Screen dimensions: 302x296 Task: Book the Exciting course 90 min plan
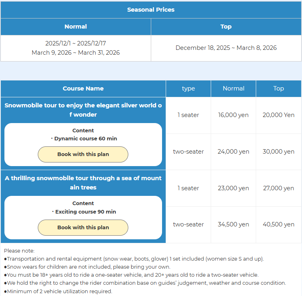point(83,227)
